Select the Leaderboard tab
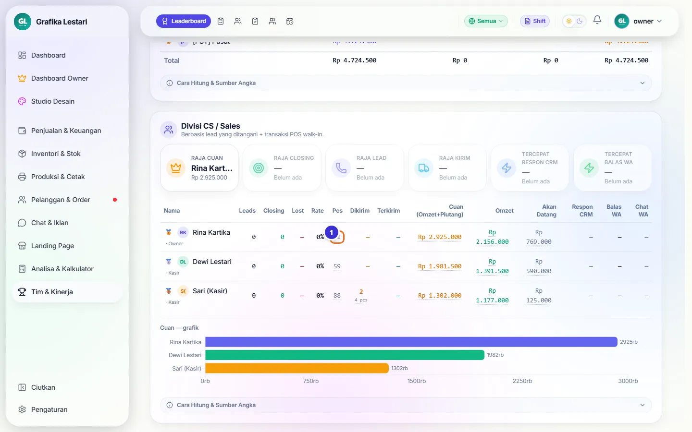 184,21
